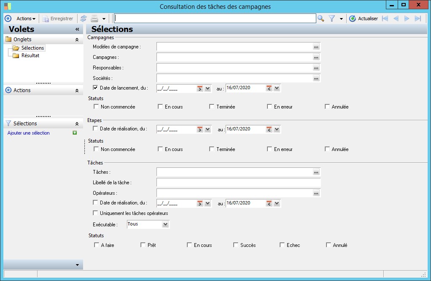Open the browse button for Opérateurs field

[316, 193]
